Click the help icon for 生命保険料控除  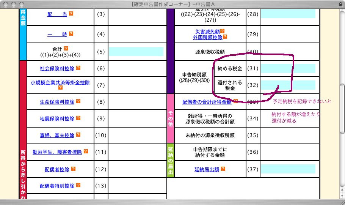78,102
